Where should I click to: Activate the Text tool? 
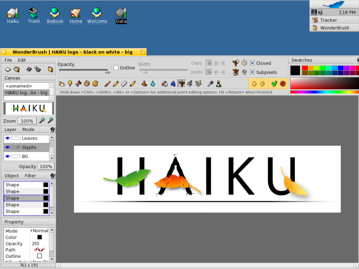point(173,84)
